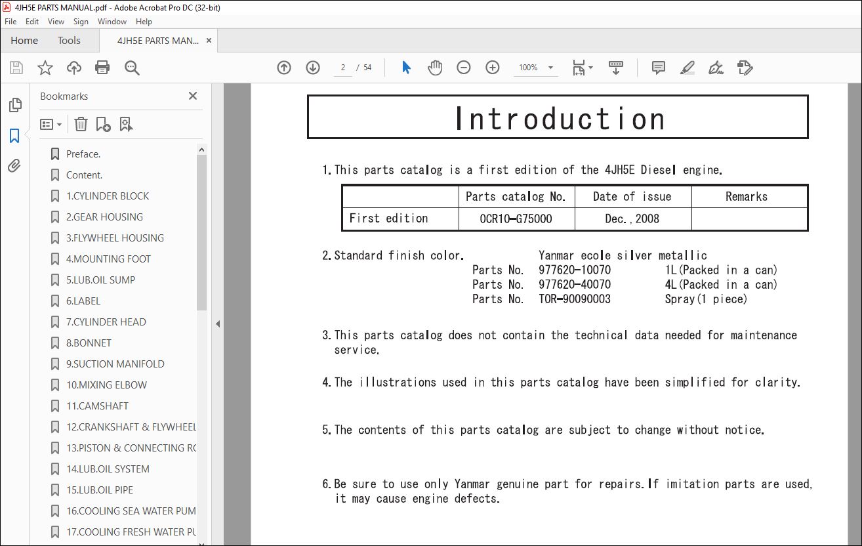Close the 4JH5E PARTS MAN document tab

209,41
